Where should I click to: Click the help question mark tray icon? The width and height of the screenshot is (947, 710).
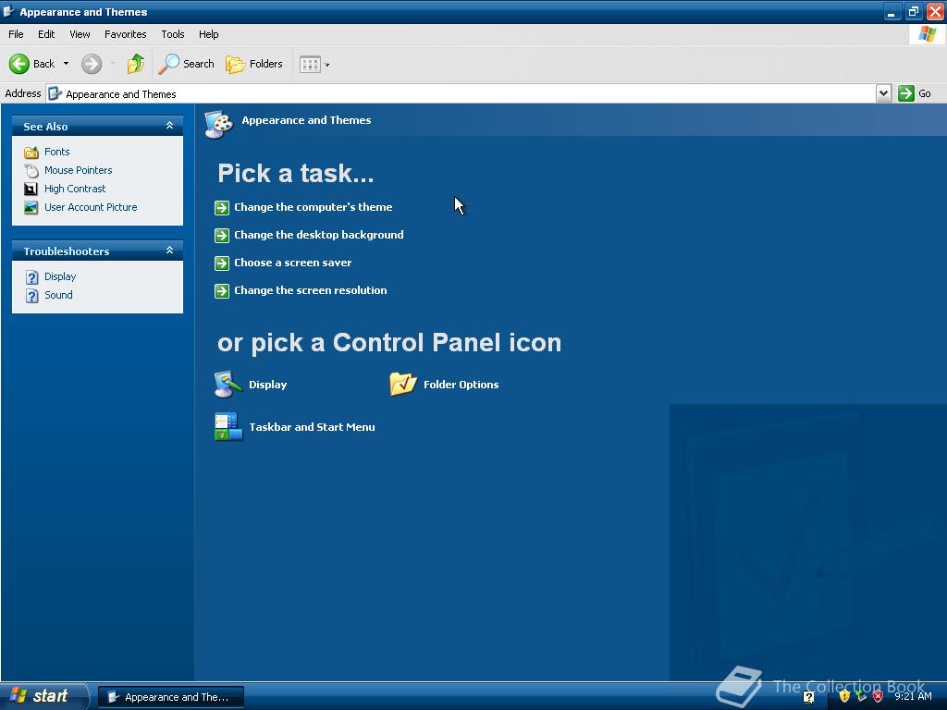[808, 697]
